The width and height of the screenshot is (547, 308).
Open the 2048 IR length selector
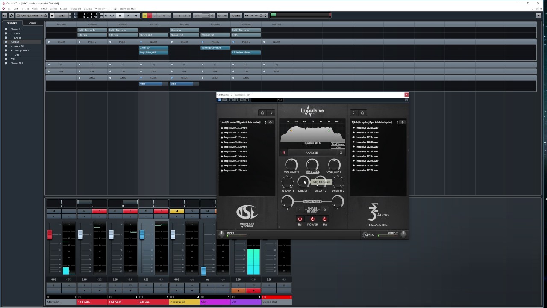pos(338,147)
